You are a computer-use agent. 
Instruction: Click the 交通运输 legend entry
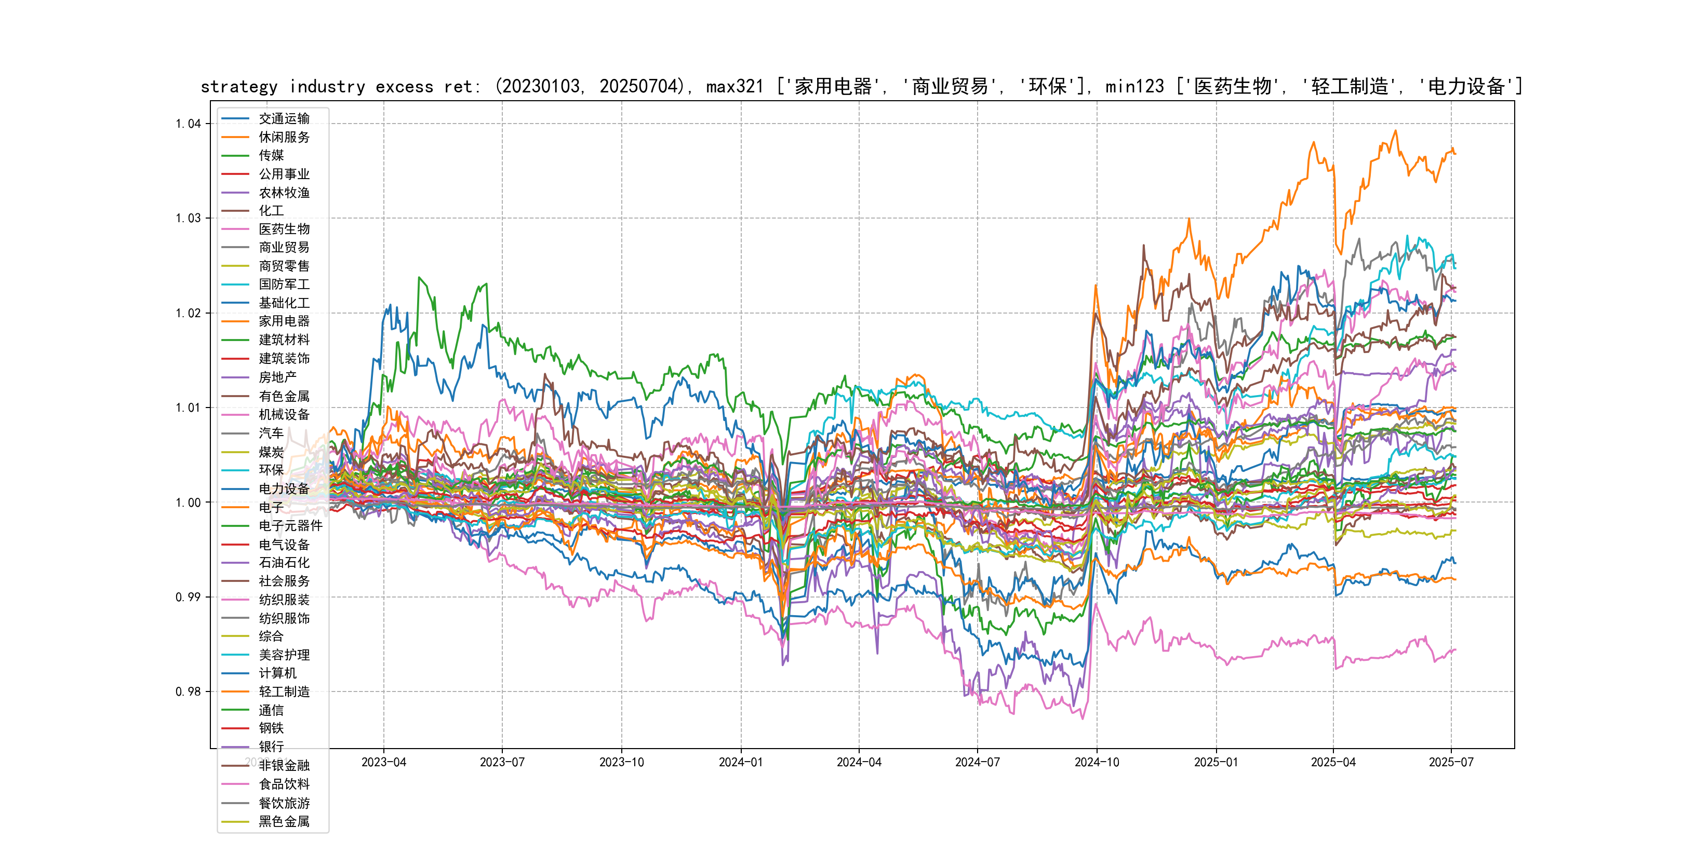click(x=284, y=118)
